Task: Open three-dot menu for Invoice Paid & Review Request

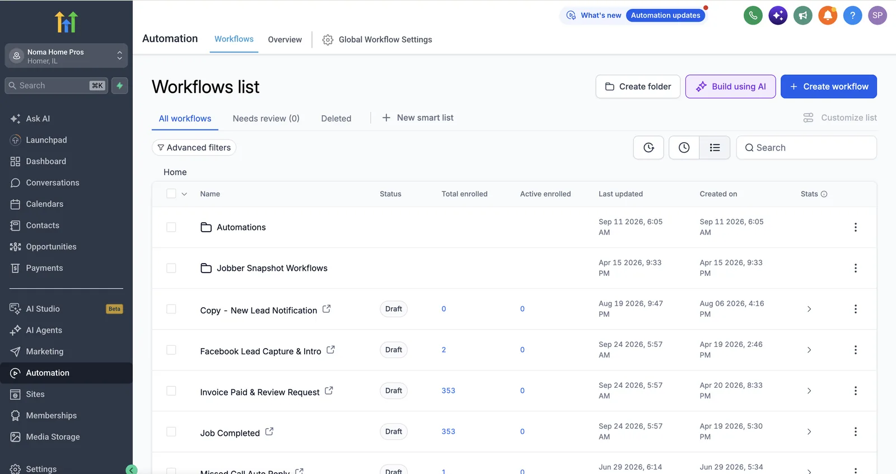Action: pos(855,391)
